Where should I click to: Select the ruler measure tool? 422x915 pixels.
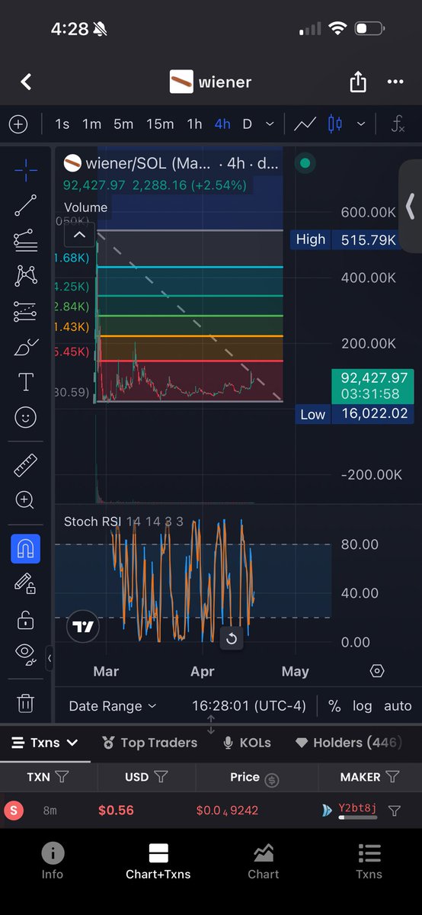point(26,464)
